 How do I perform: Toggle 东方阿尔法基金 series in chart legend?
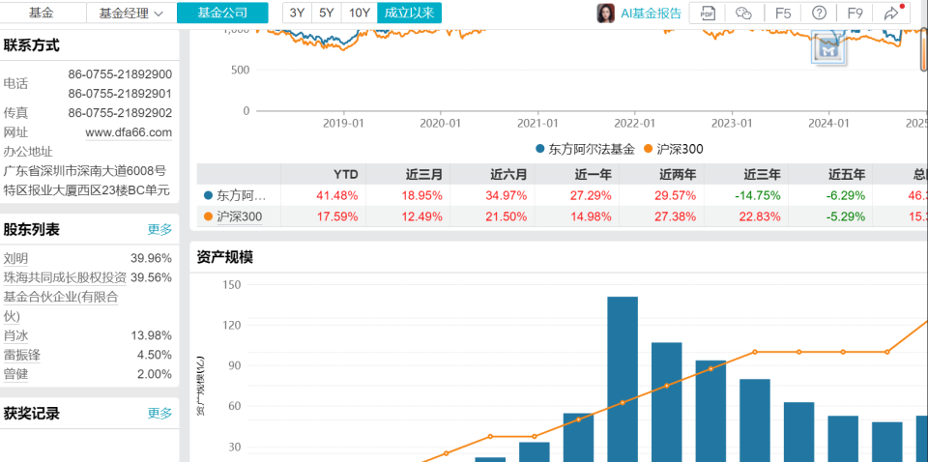coord(586,149)
